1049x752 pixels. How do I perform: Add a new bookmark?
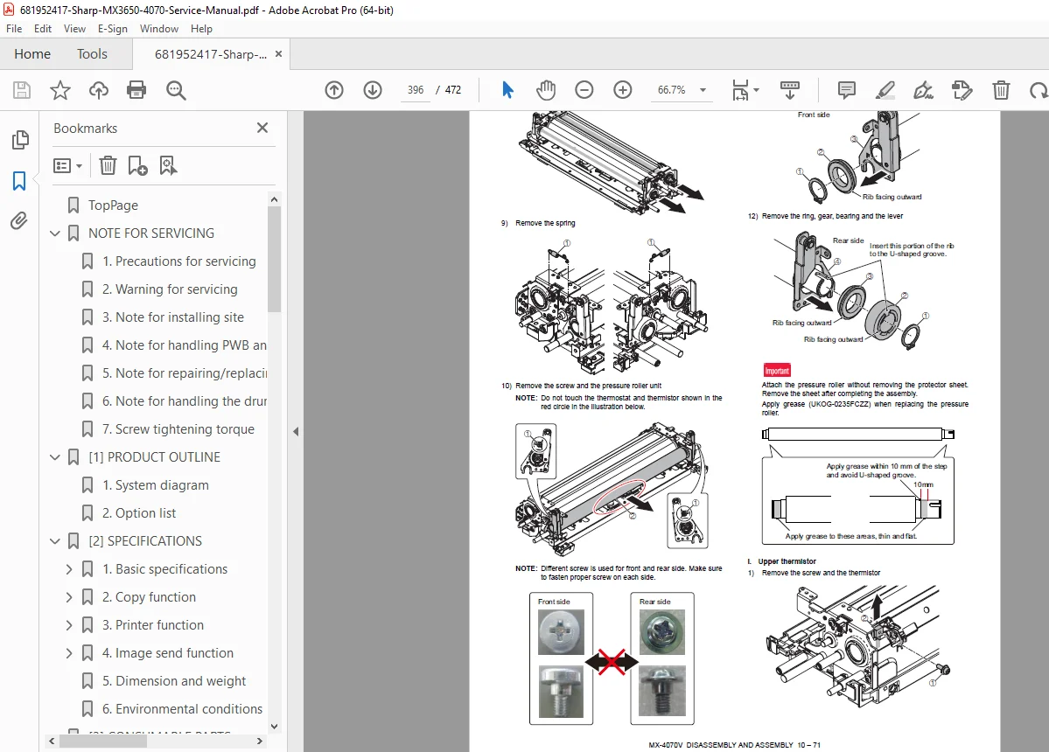tap(137, 165)
